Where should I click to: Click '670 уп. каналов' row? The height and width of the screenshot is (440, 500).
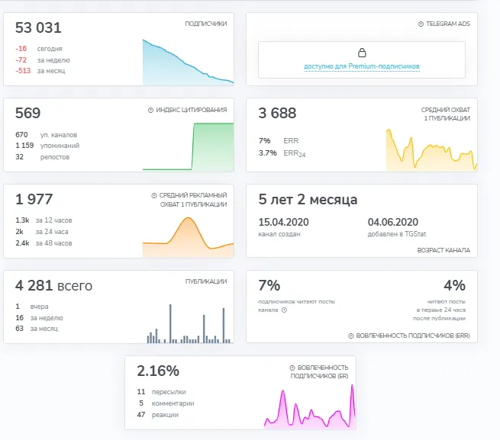[47, 135]
